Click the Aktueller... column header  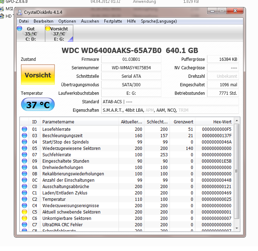coord(131,122)
